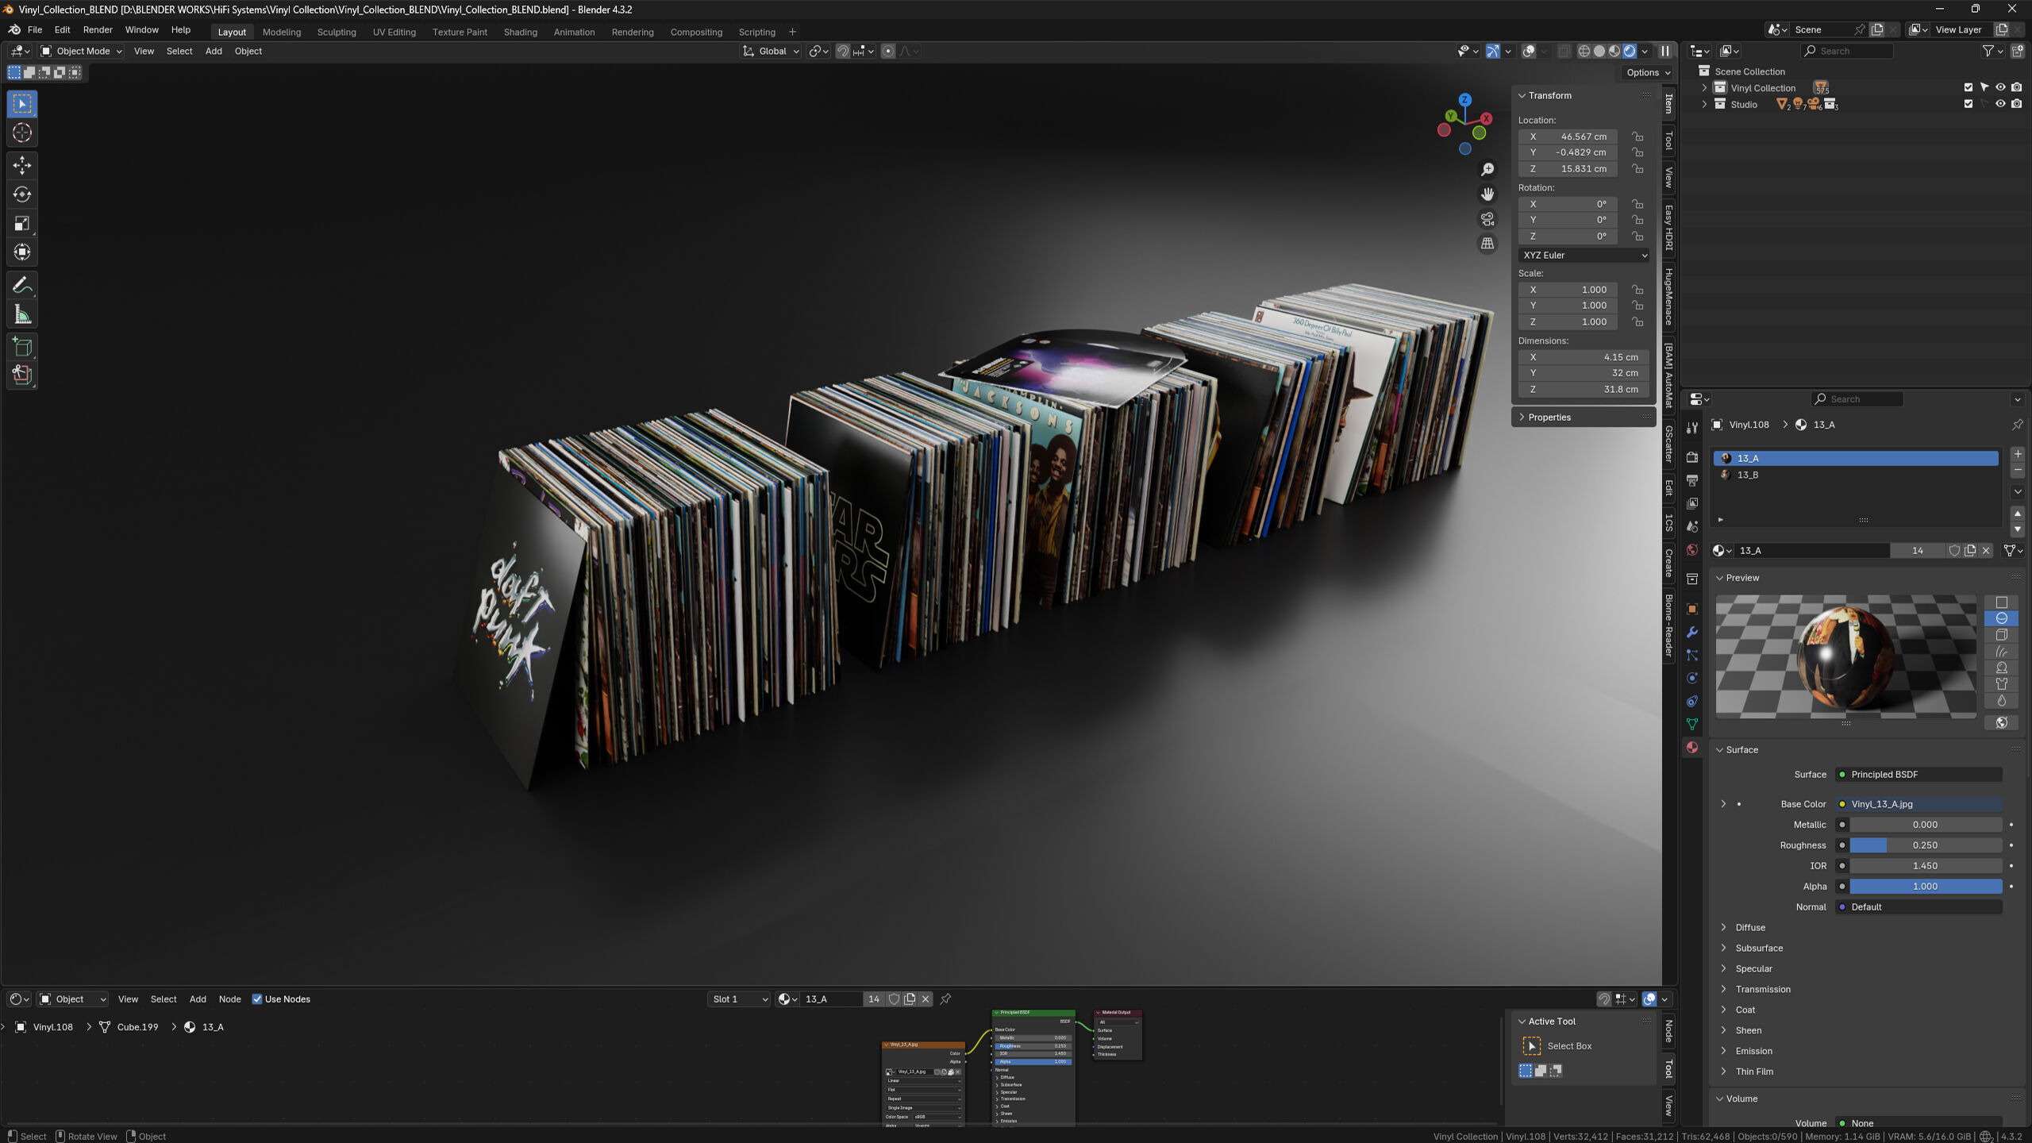
Task: Pause viewport render preview updates
Action: pyautogui.click(x=1665, y=51)
